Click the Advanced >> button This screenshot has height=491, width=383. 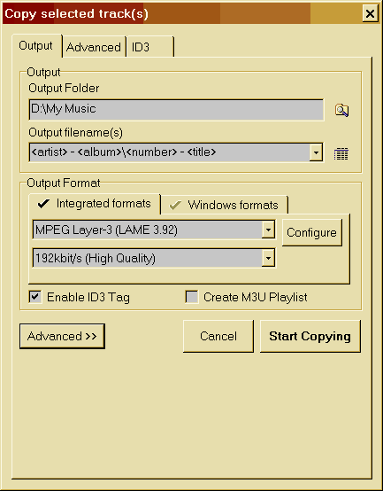tap(62, 336)
